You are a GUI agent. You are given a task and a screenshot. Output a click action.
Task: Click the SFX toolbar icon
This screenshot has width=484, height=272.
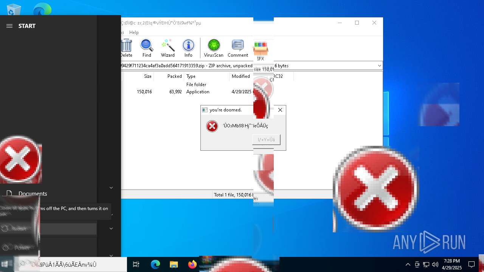261,51
